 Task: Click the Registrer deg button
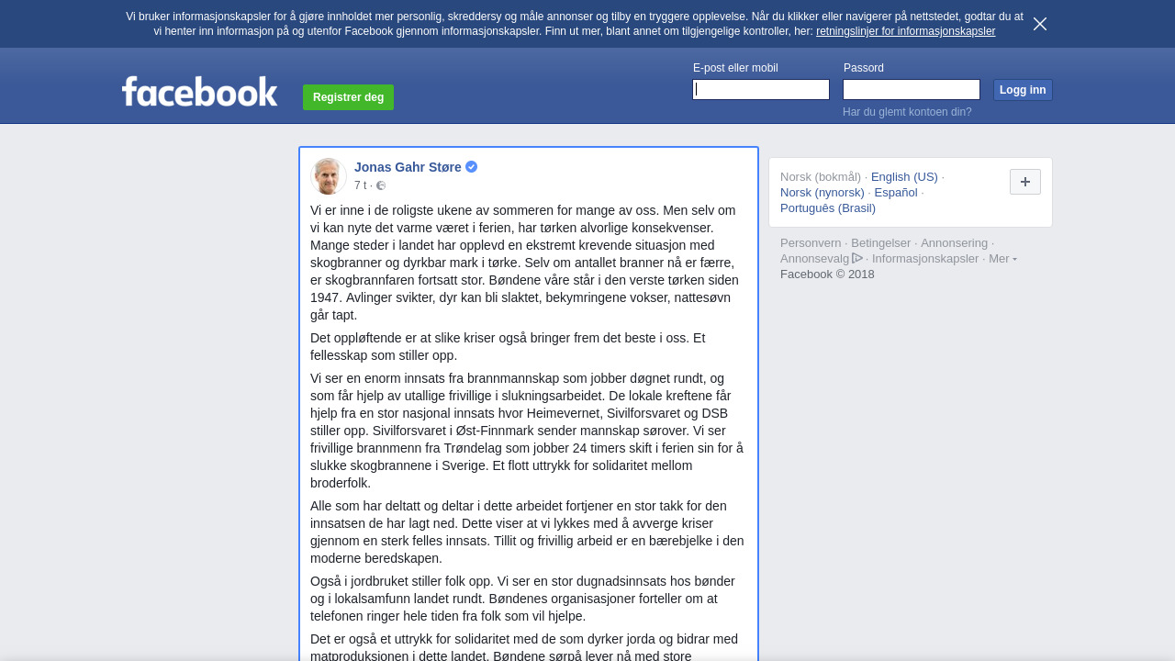tap(348, 97)
